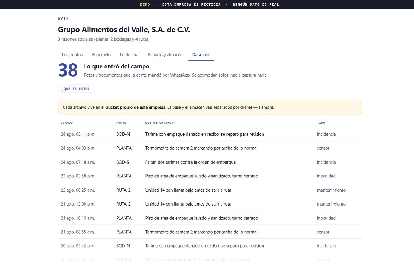This screenshot has width=414, height=265.
Task: Select the 20 ago, 05:42 p.m. entry
Action: click(210, 246)
